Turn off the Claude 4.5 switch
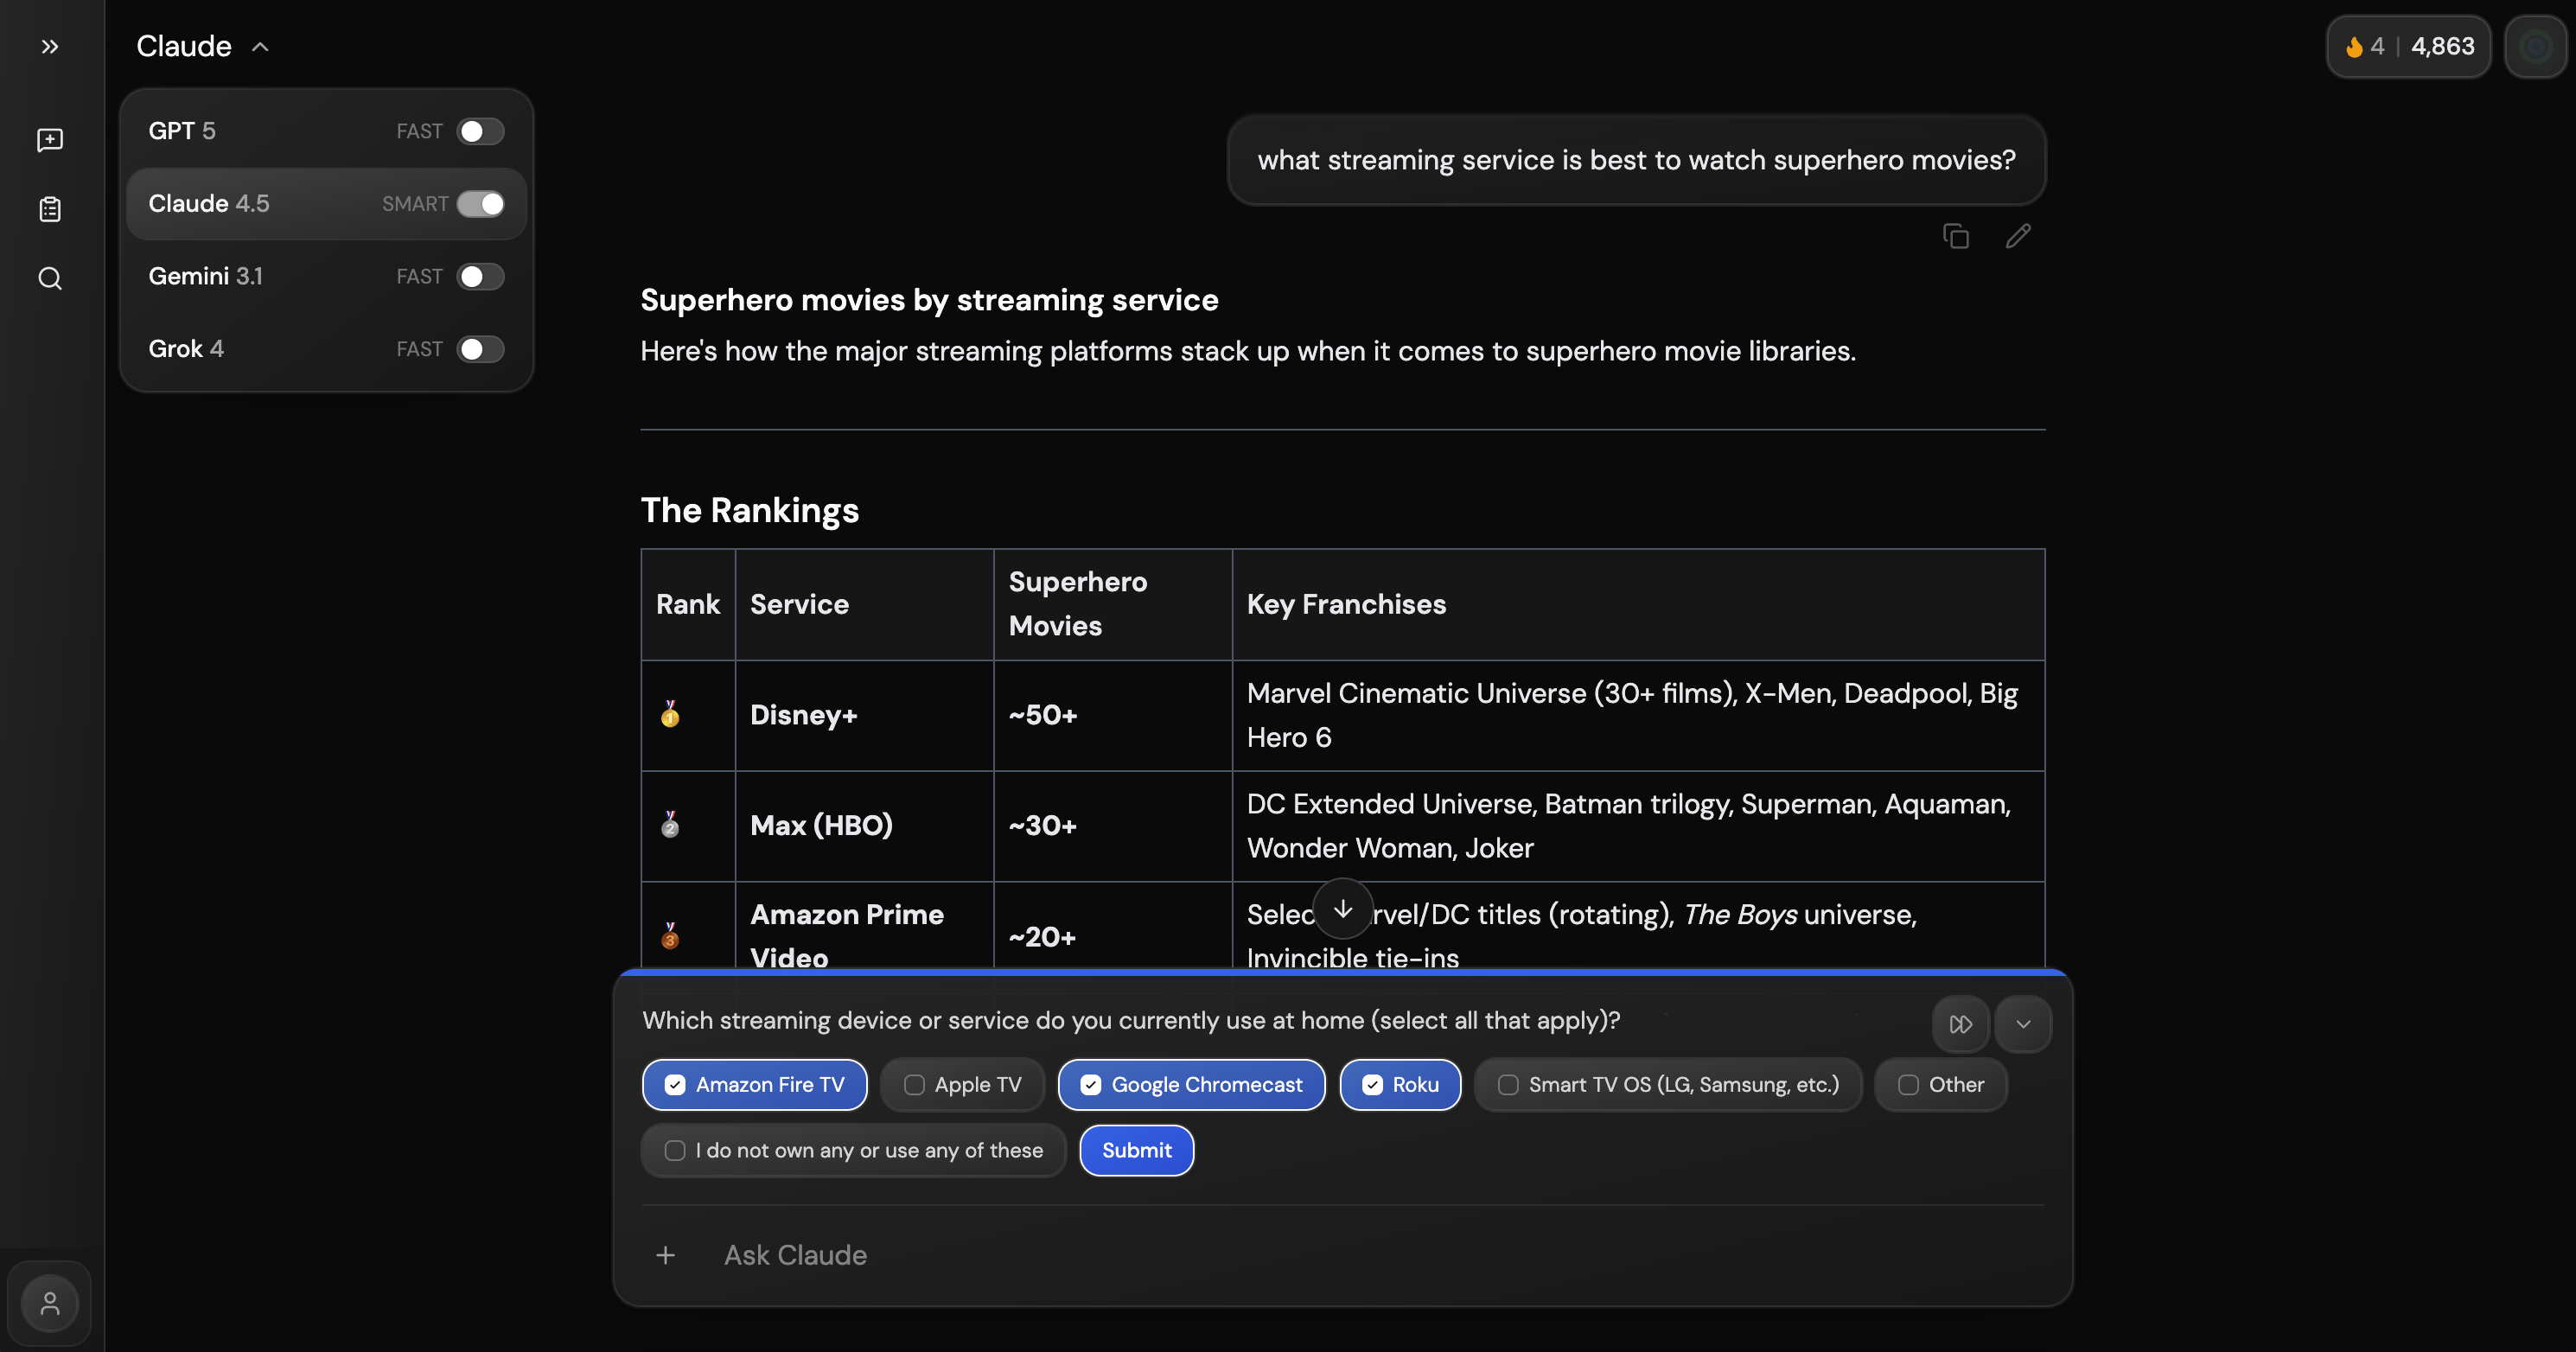The width and height of the screenshot is (2576, 1352). (x=480, y=204)
